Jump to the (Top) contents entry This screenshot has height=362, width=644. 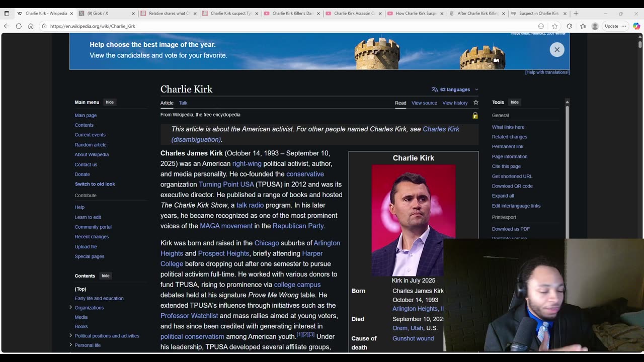(80, 289)
